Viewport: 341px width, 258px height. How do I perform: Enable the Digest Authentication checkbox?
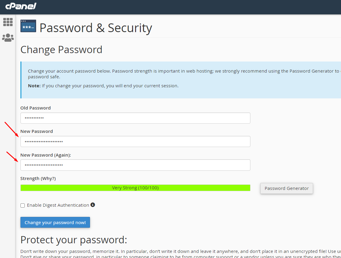click(23, 205)
